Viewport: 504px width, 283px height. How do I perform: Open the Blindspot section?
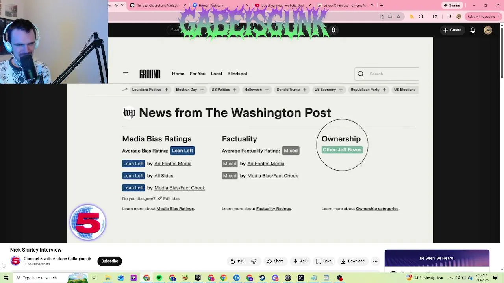pos(237,74)
